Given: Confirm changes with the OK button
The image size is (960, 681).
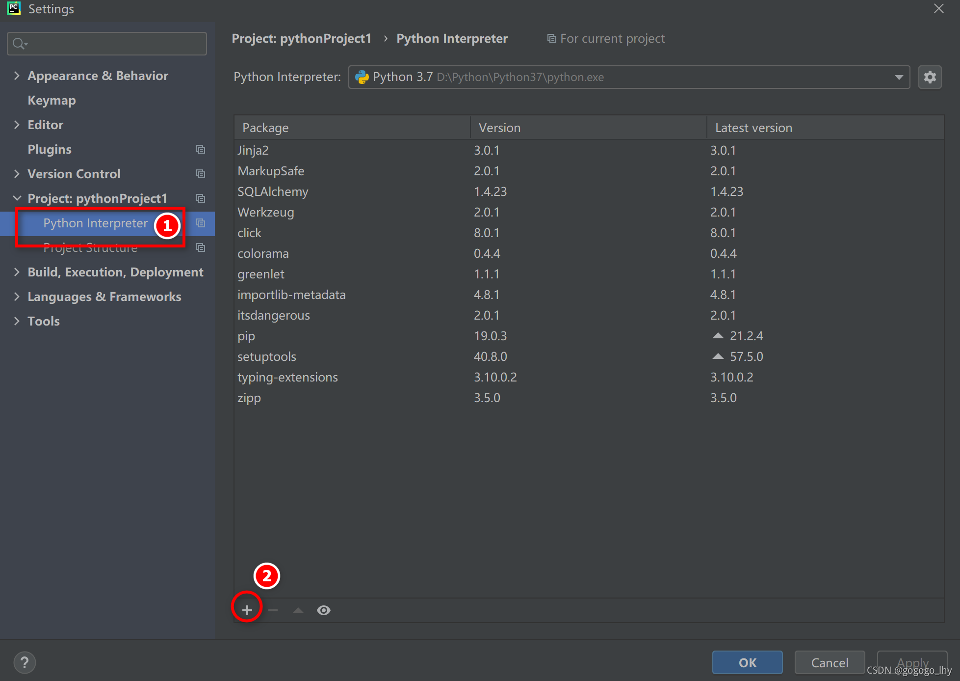Looking at the screenshot, I should [747, 662].
